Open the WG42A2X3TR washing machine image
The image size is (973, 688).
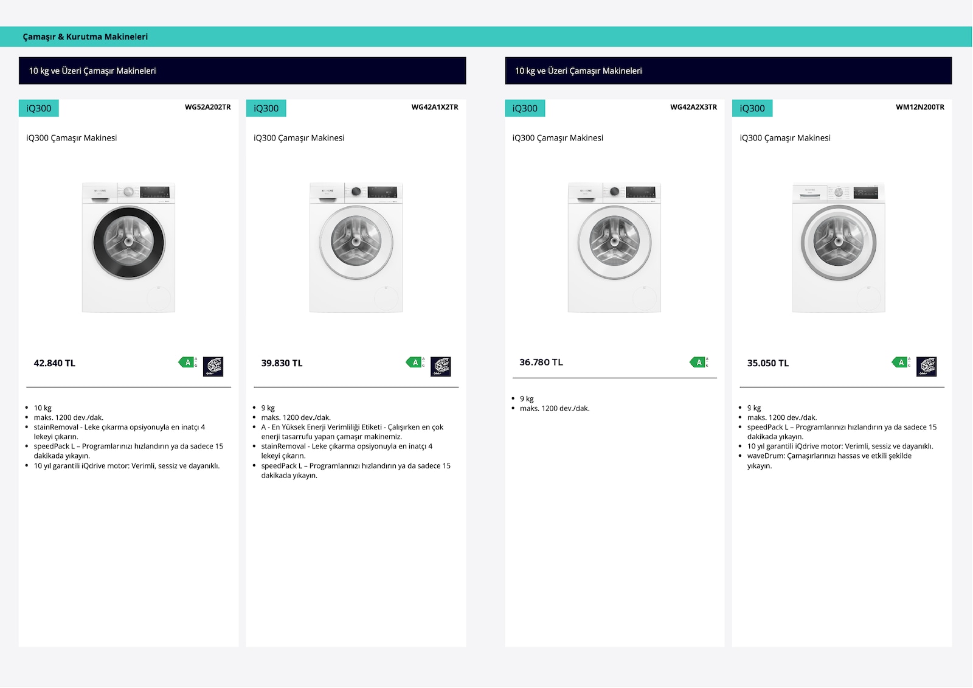[614, 248]
